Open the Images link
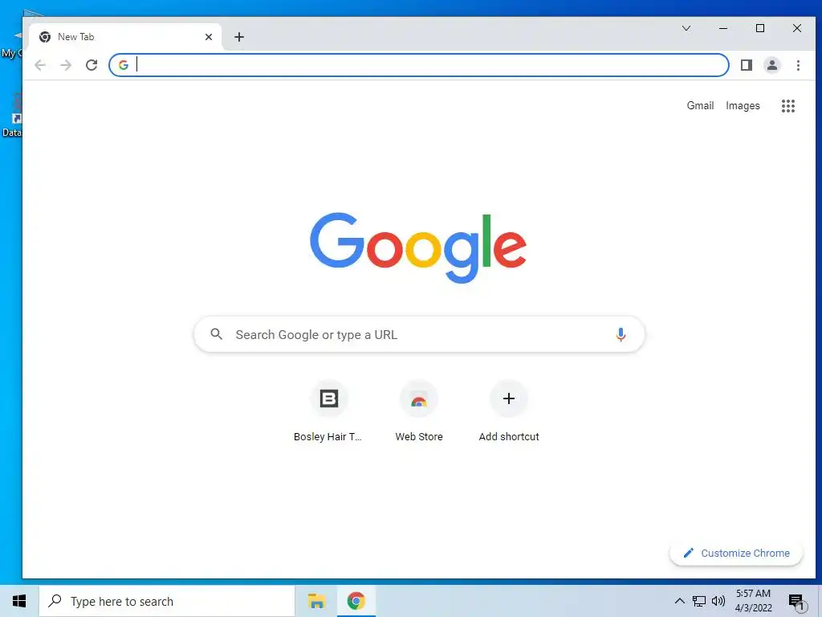Viewport: 822px width, 617px height. point(743,105)
